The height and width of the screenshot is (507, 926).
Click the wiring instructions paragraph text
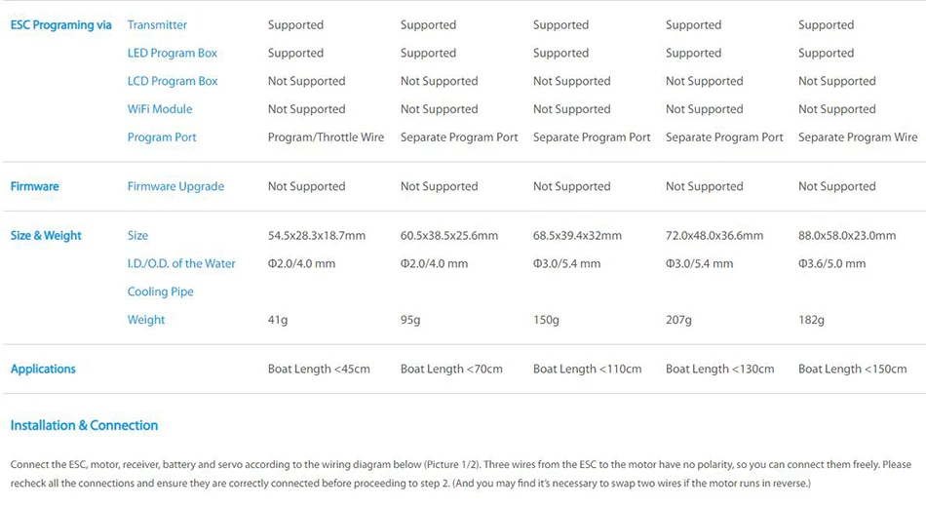click(x=460, y=474)
